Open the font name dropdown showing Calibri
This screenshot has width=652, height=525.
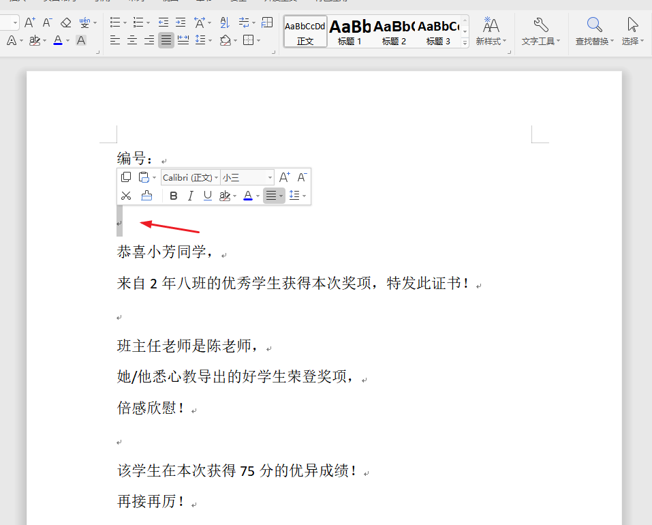click(x=190, y=177)
